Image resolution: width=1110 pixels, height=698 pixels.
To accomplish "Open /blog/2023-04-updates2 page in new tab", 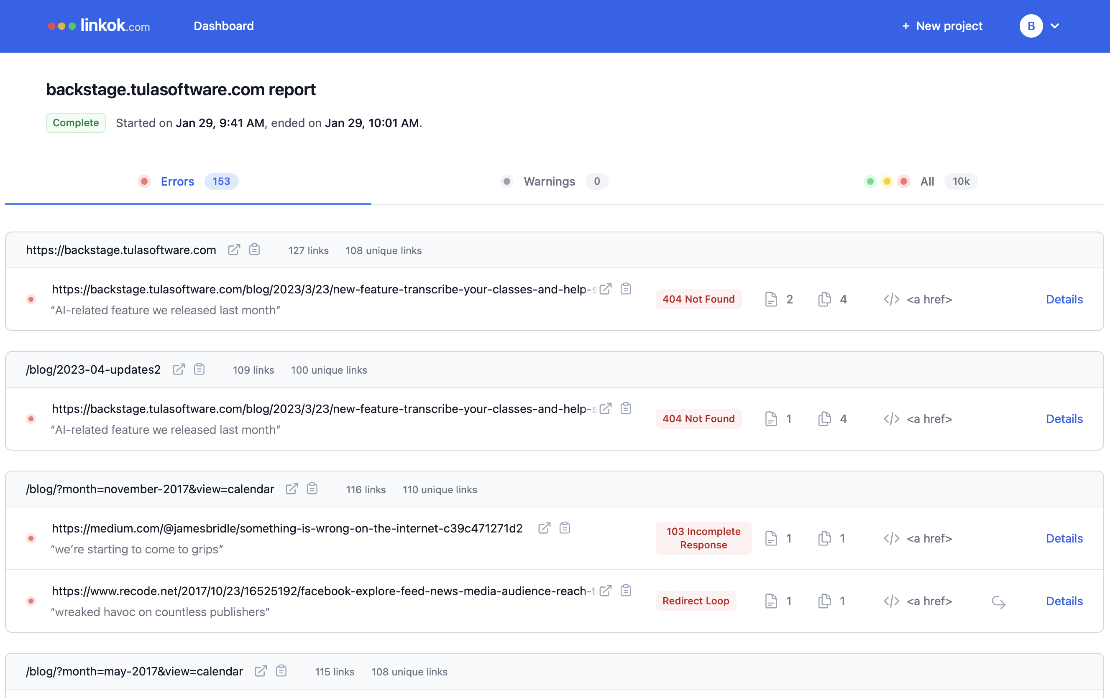I will (179, 369).
